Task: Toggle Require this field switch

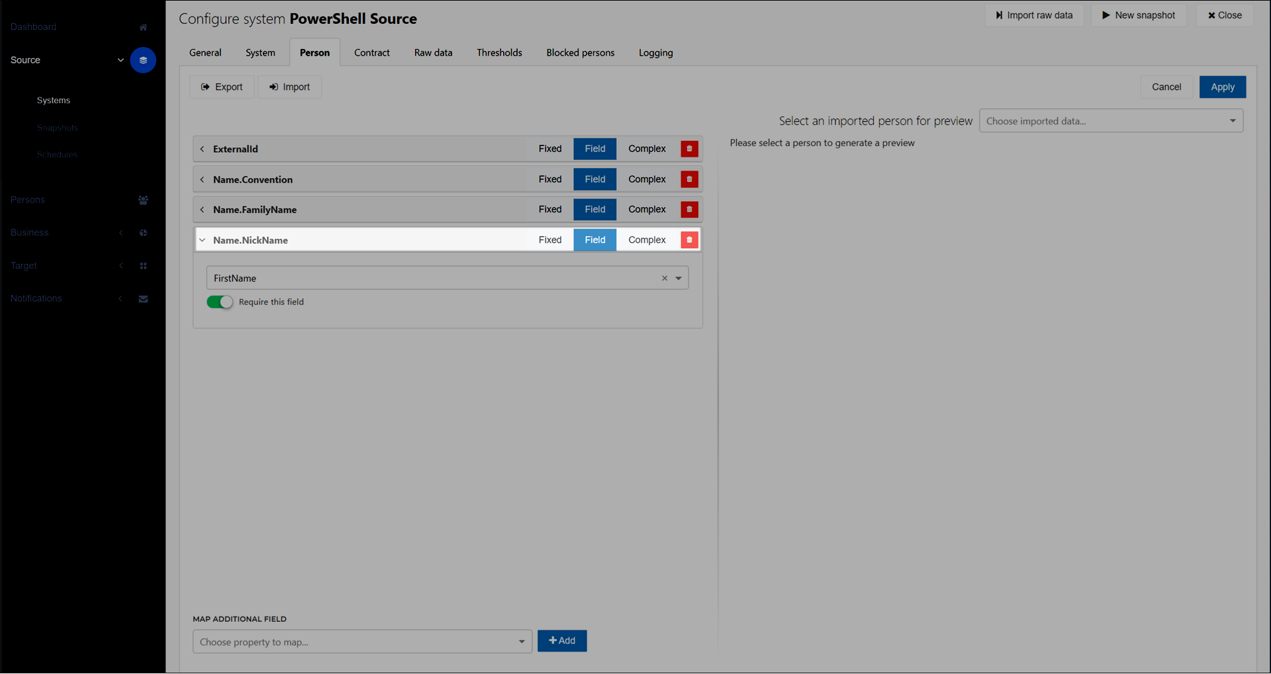Action: [x=220, y=302]
